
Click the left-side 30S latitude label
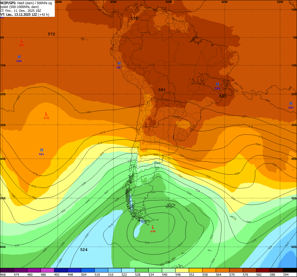coord(3,125)
